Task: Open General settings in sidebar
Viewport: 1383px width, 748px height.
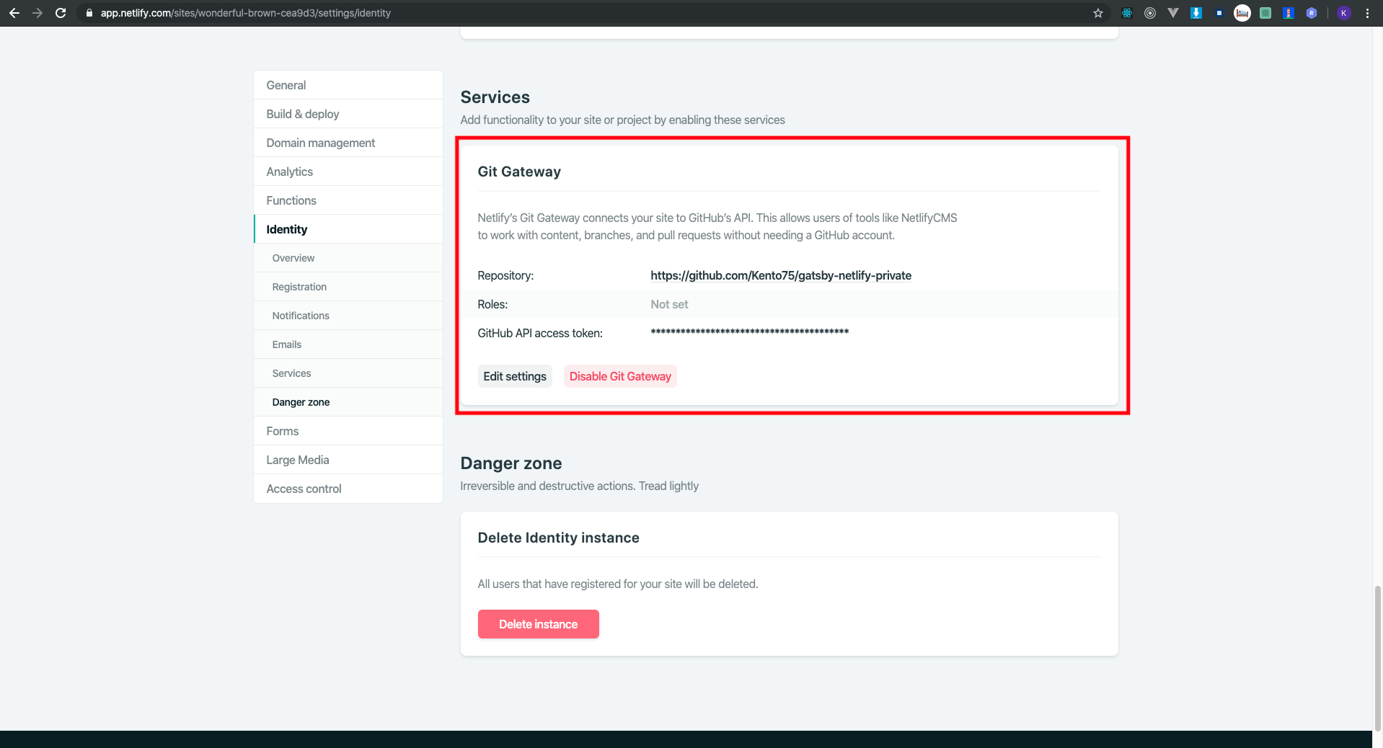Action: 348,85
